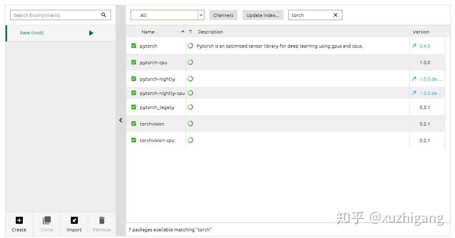This screenshot has height=238, width=455.
Task: Click the pytorch-nightly upgrade arrow icon
Action: click(414, 79)
